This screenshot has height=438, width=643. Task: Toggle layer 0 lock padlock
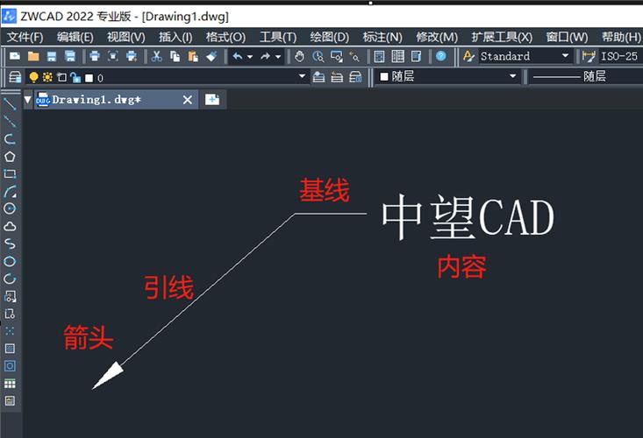[75, 77]
